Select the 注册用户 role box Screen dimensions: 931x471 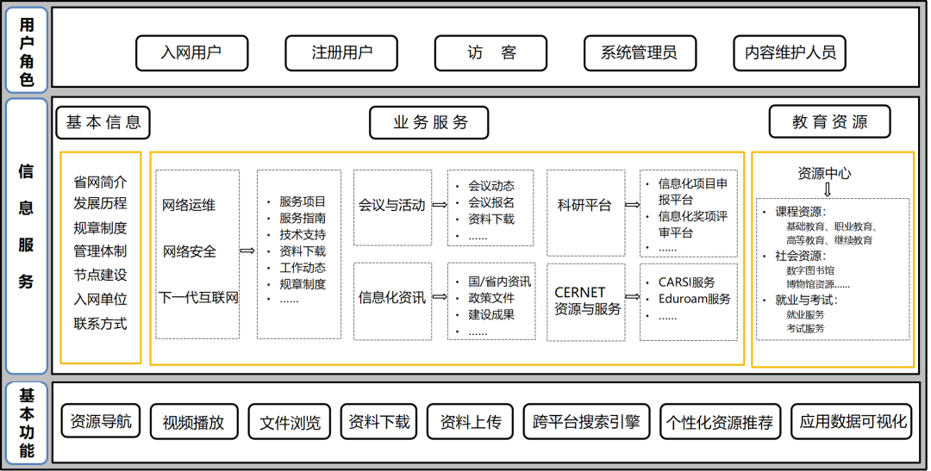pyautogui.click(x=341, y=53)
